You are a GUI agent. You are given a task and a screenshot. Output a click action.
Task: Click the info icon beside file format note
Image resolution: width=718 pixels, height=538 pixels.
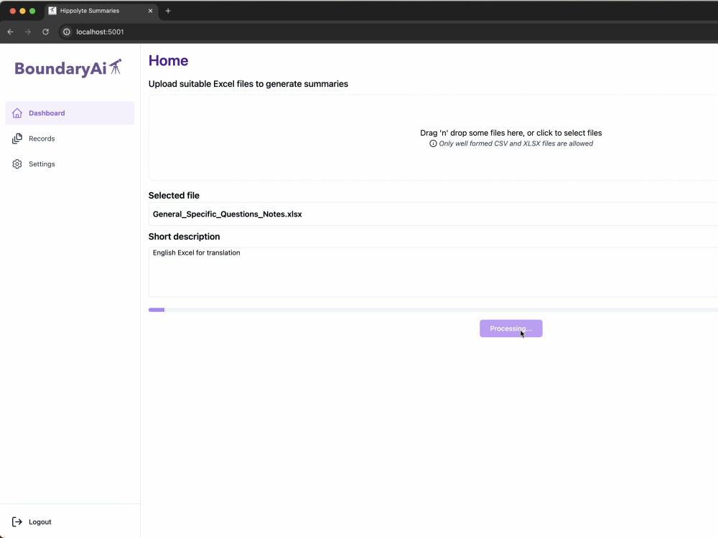coord(433,143)
